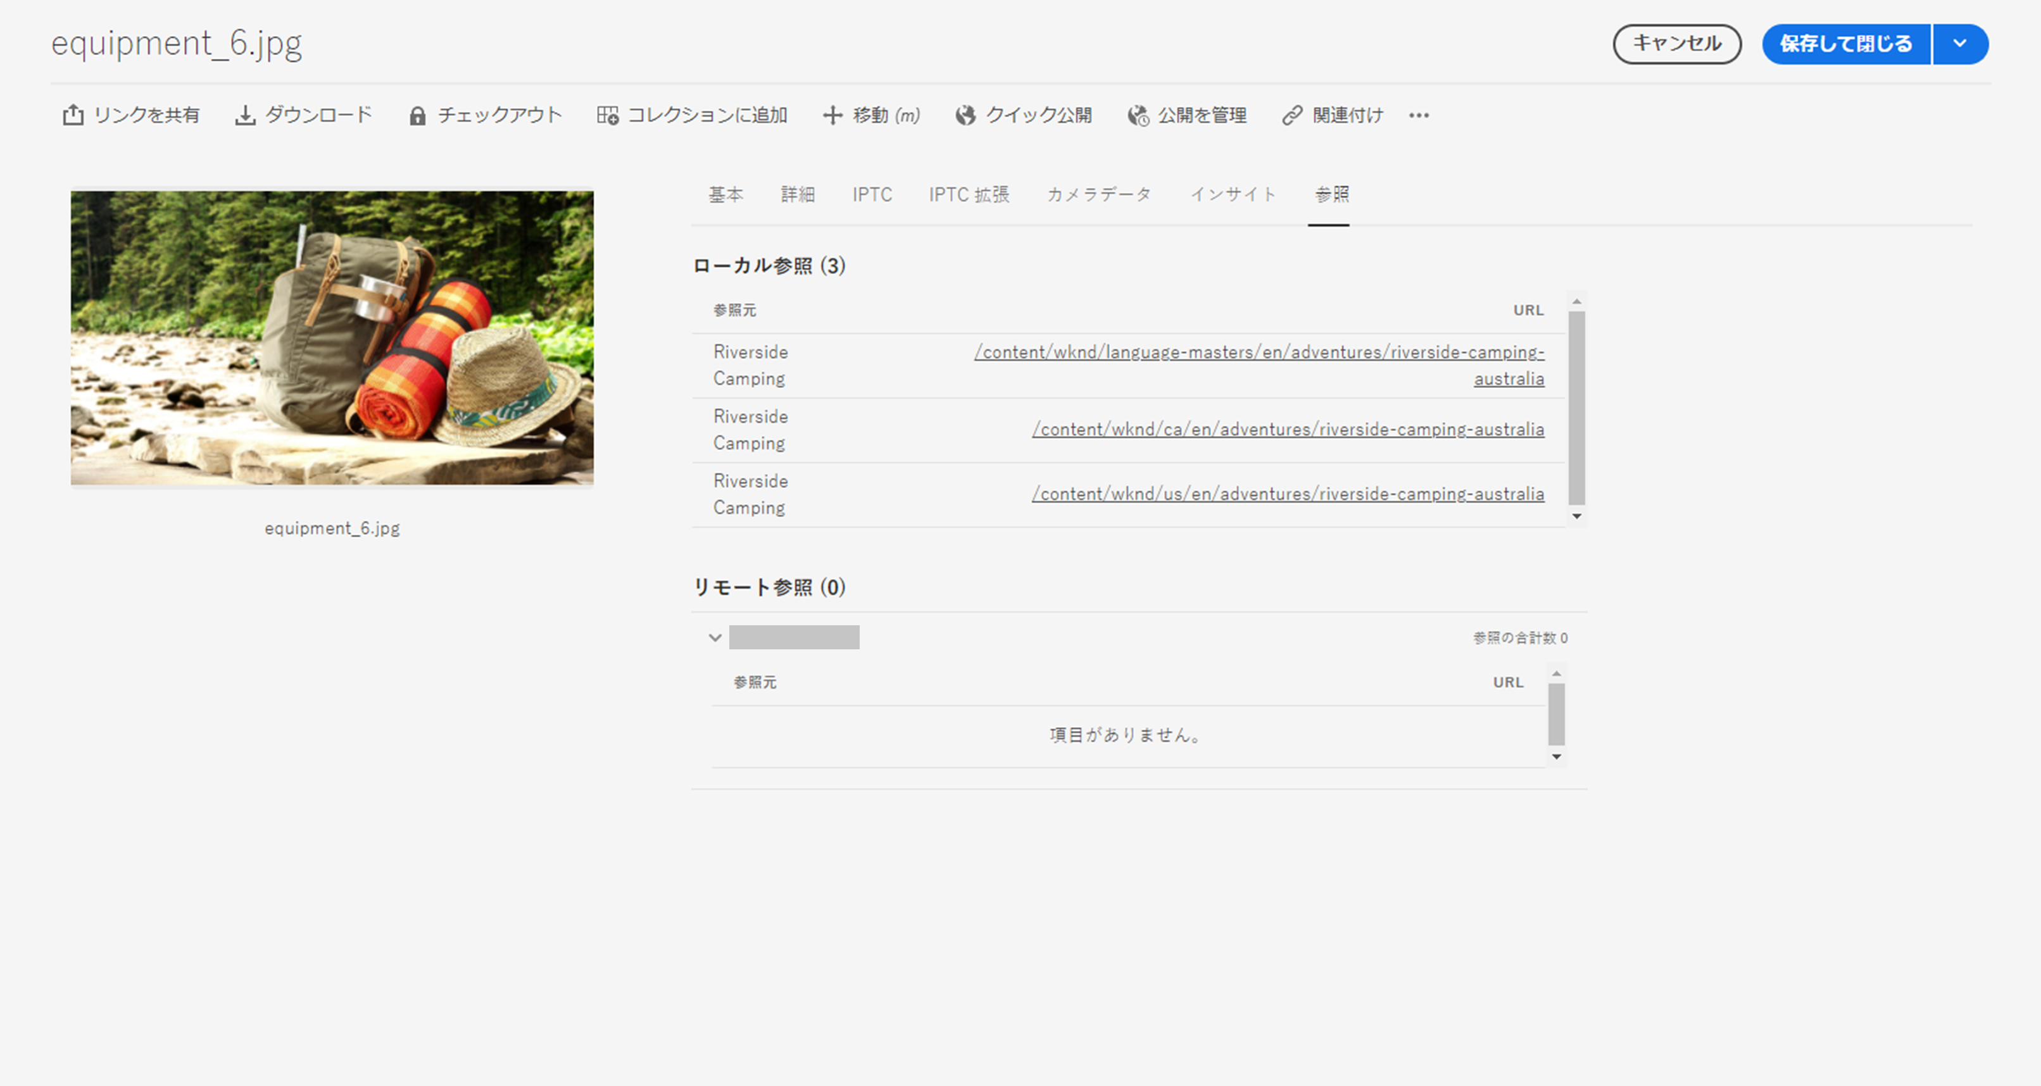
Task: Open the IPTC 拡張 tab
Action: 968,195
